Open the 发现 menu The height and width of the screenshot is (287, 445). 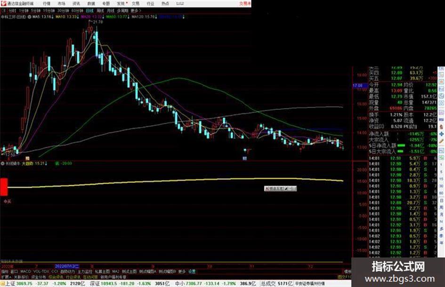121,3
